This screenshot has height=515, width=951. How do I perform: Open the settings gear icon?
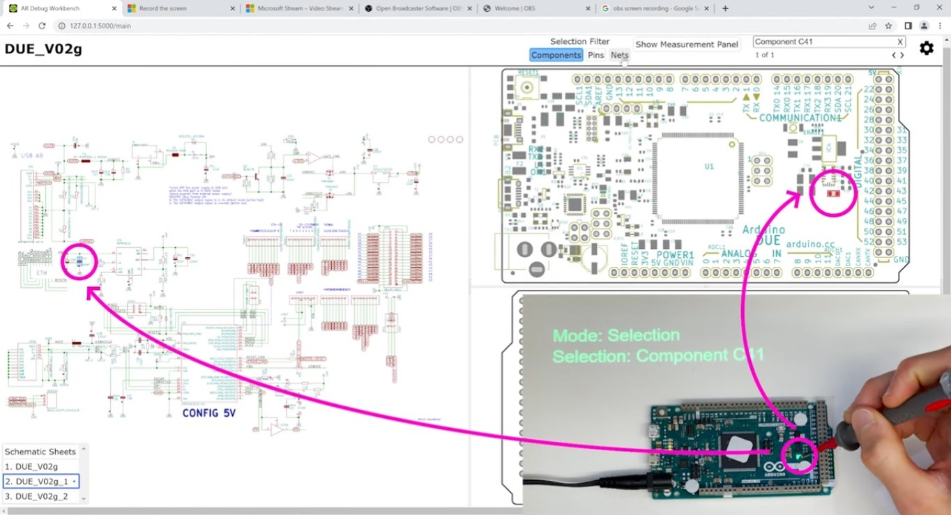(x=926, y=48)
